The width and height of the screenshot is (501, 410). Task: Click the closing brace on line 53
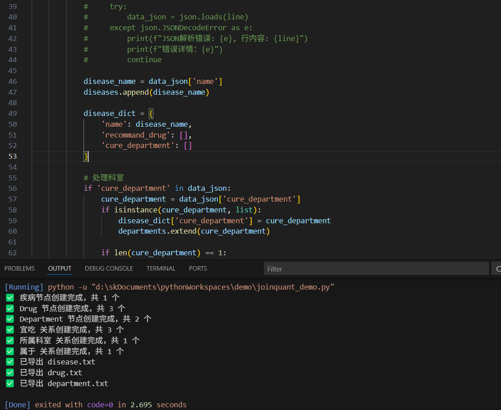(86, 156)
